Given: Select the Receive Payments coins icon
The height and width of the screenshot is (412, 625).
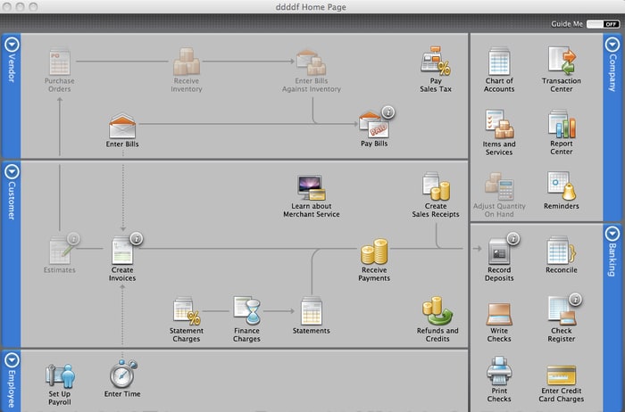Looking at the screenshot, I should pyautogui.click(x=374, y=251).
